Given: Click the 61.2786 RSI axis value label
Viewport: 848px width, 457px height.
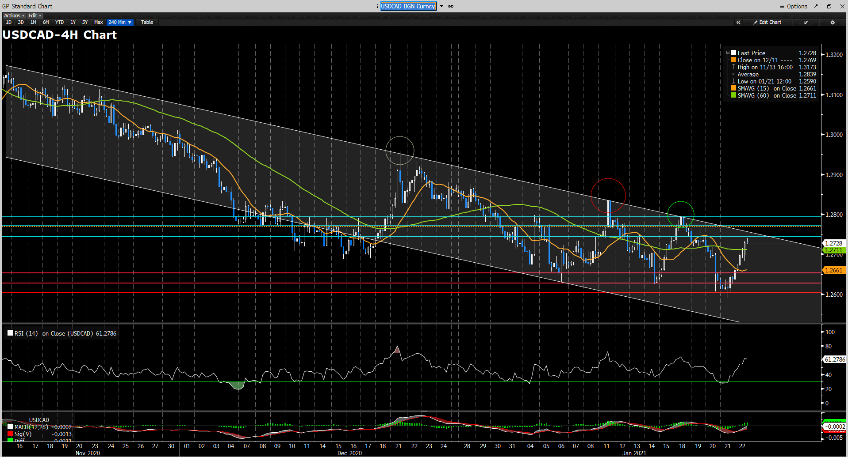Looking at the screenshot, I should 834,359.
